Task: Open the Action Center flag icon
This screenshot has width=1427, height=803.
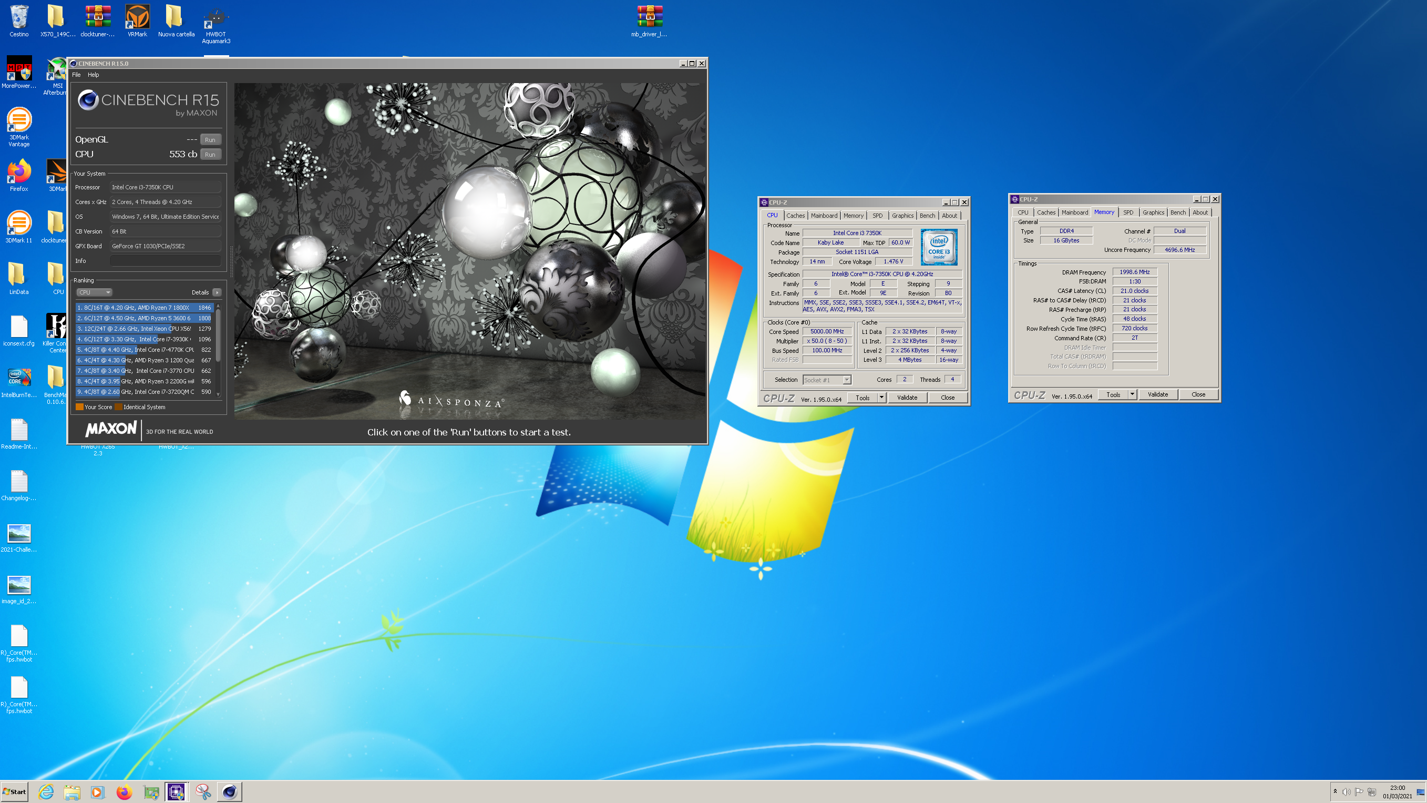Action: pos(1359,792)
